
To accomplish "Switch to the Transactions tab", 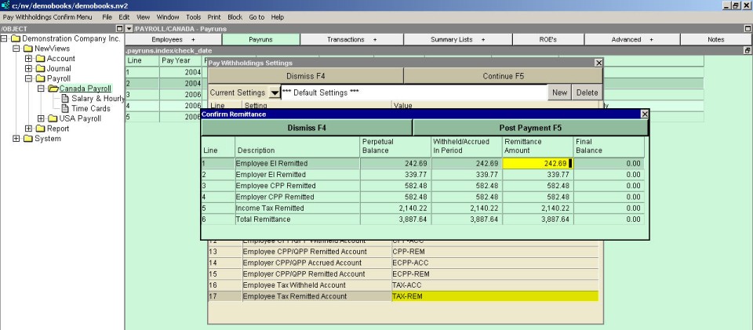I will click(351, 39).
